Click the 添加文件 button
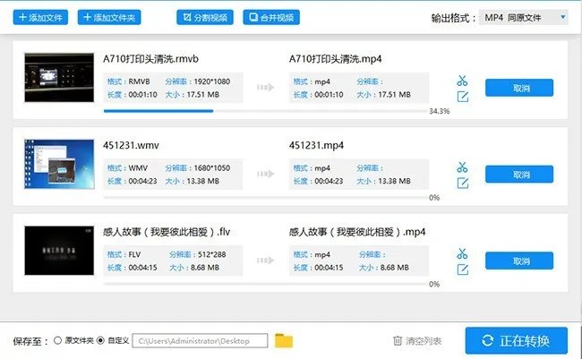 coord(40,17)
